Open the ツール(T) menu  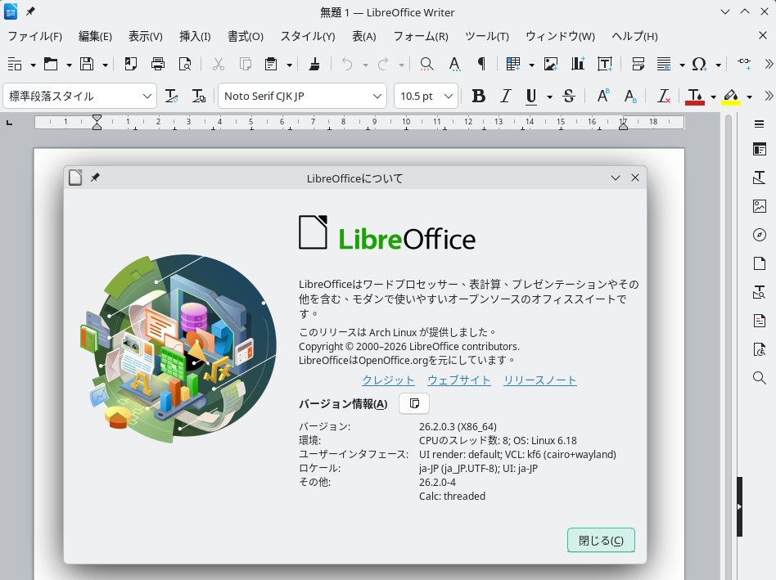point(486,36)
